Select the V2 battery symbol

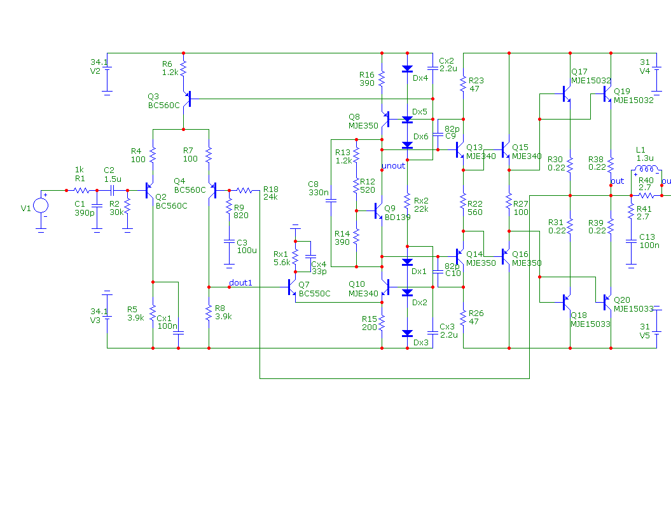point(107,68)
